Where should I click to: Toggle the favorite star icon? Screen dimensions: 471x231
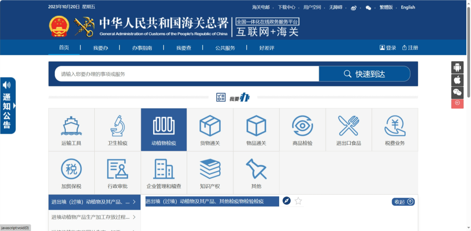298,201
